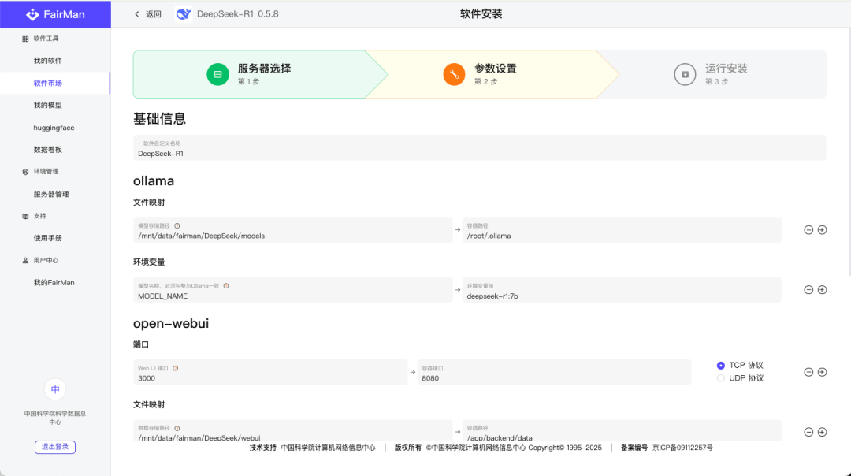This screenshot has height=476, width=851.
Task: Add a 环境变量 row after MODEL_NAME
Action: [x=822, y=290]
